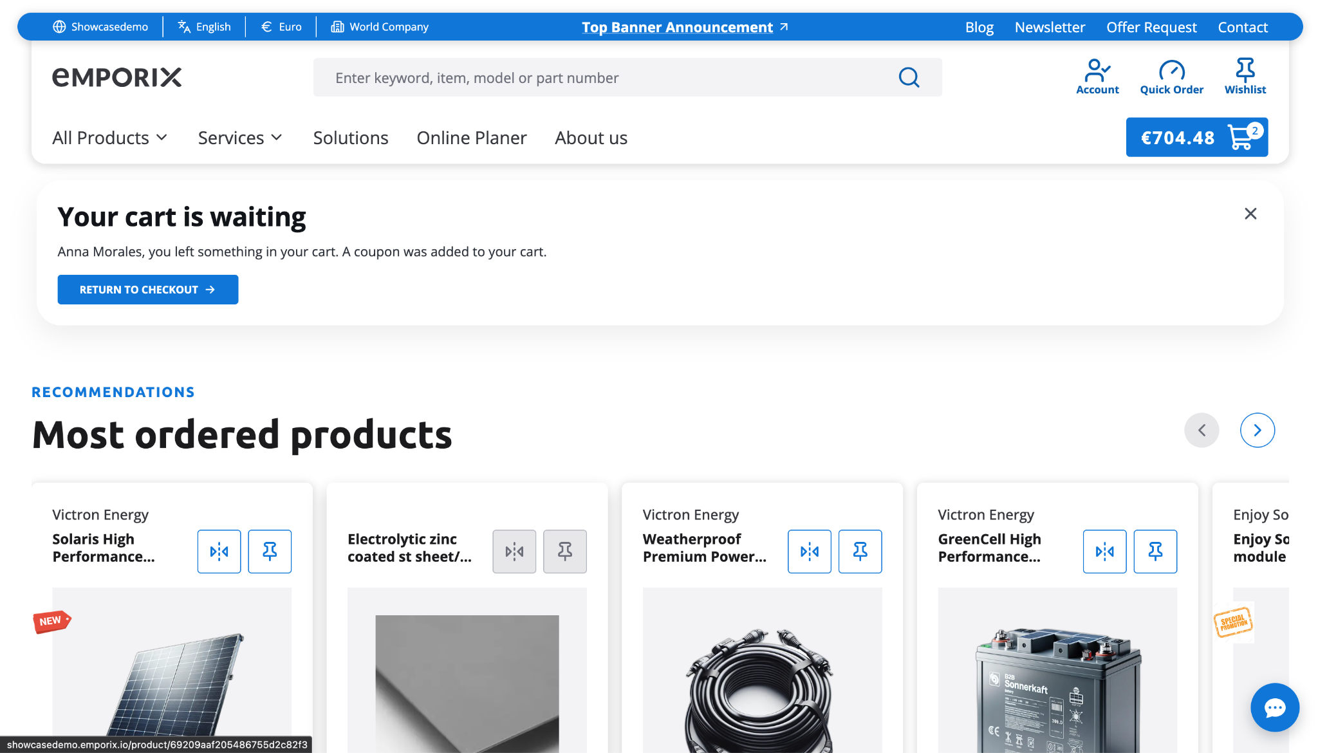Screen dimensions: 1318x753
Task: Open the chat bubble widget
Action: point(1274,707)
